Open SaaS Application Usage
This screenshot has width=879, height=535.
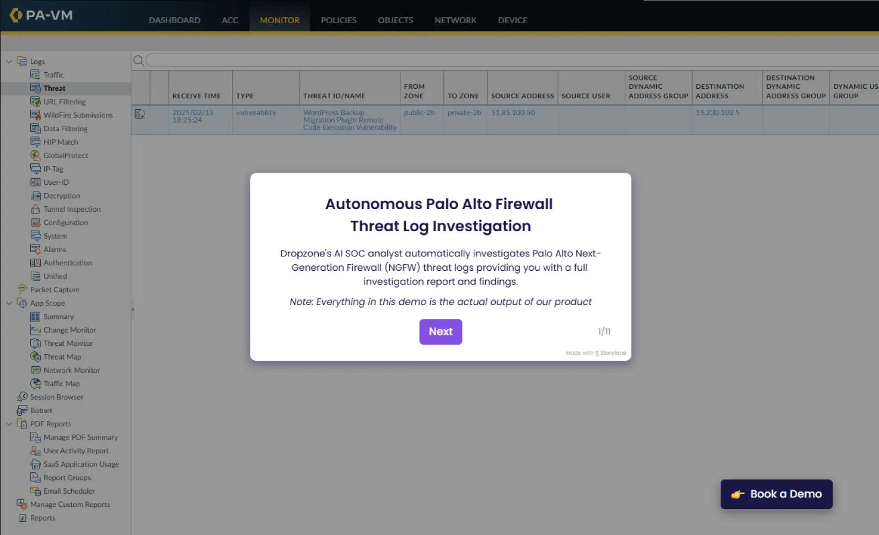[x=81, y=464]
